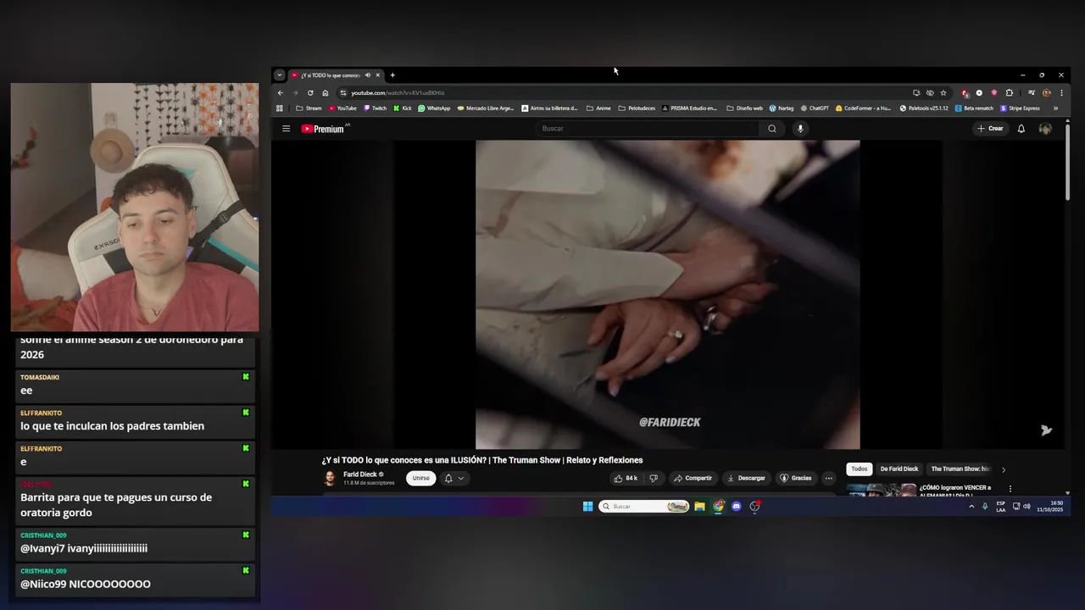Open the Chrome extensions puzzle icon
This screenshot has width=1085, height=610.
pyautogui.click(x=1009, y=93)
